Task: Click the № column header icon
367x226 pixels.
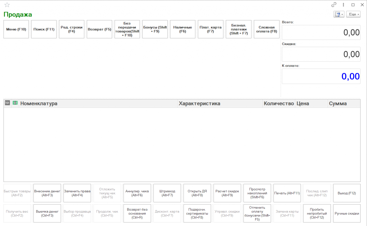Action: pos(7,103)
